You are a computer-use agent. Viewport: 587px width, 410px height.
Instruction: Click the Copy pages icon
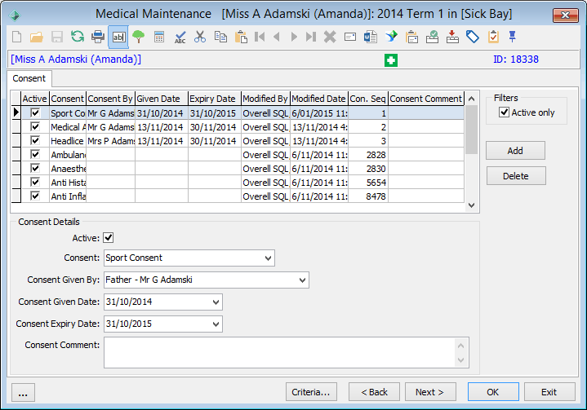(x=220, y=37)
